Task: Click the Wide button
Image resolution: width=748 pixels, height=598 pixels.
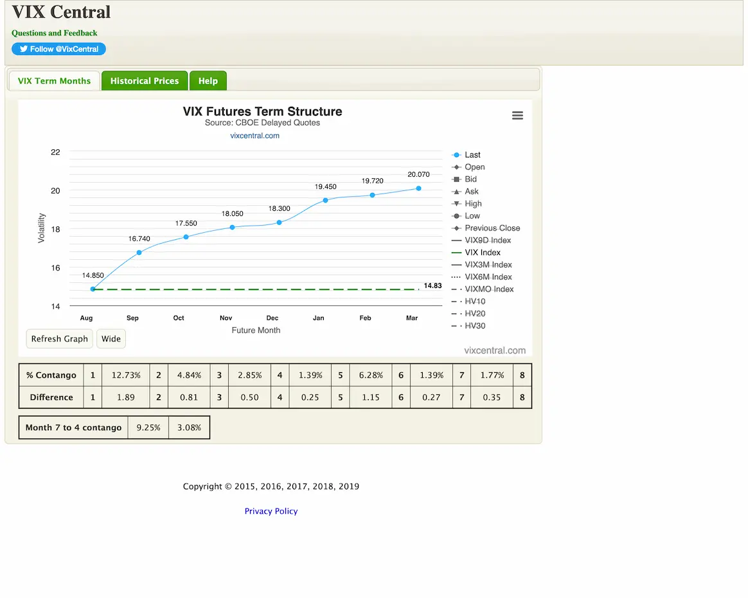Action: (x=111, y=339)
